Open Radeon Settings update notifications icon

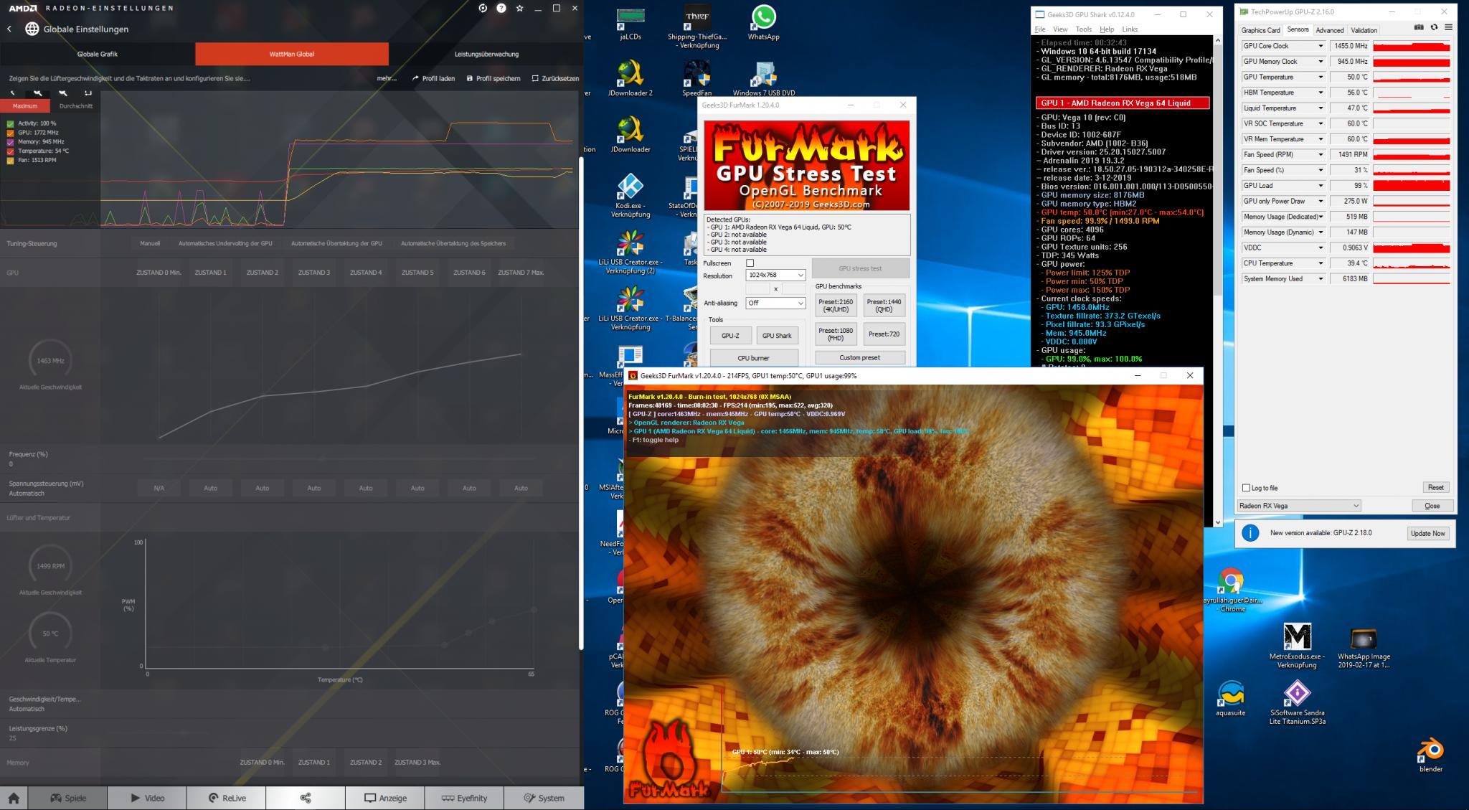coord(483,8)
